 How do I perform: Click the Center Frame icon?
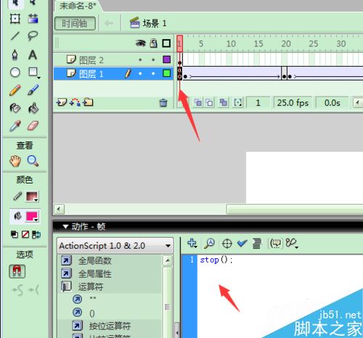180,103
